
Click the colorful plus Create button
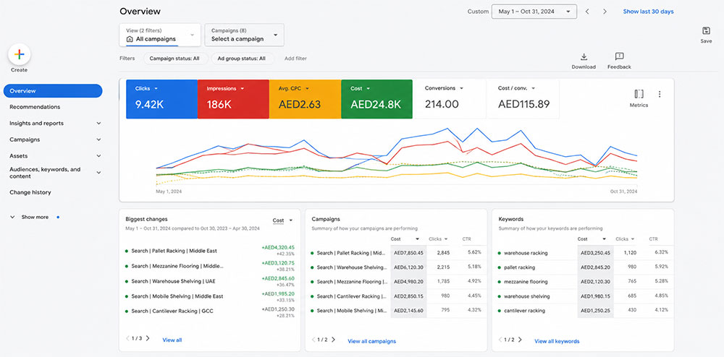pyautogui.click(x=20, y=55)
